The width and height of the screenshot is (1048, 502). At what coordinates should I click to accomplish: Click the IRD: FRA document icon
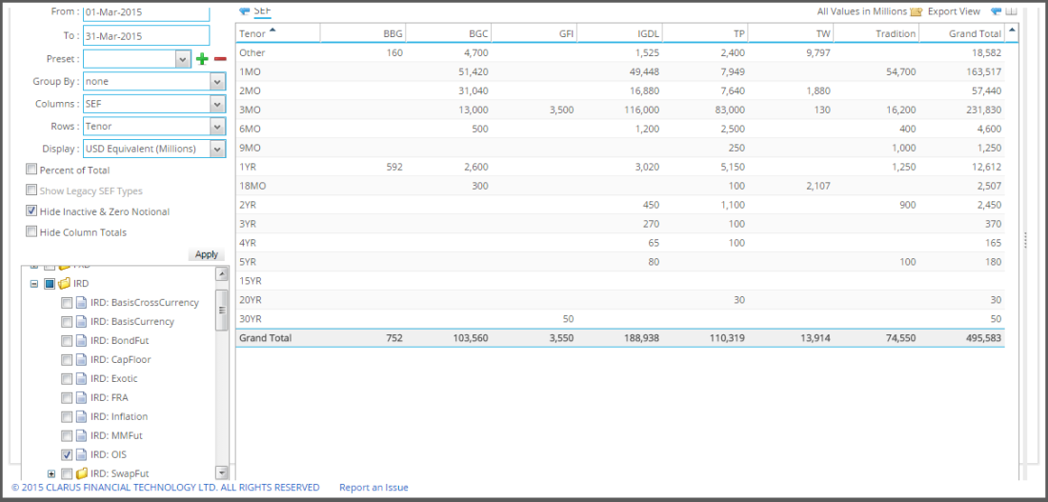tap(82, 398)
